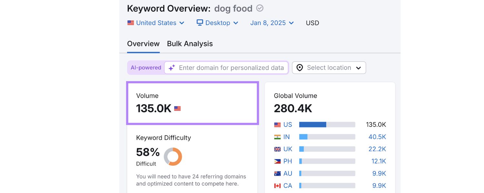Click the US volume progress bar
484x193 pixels.
[x=327, y=124]
